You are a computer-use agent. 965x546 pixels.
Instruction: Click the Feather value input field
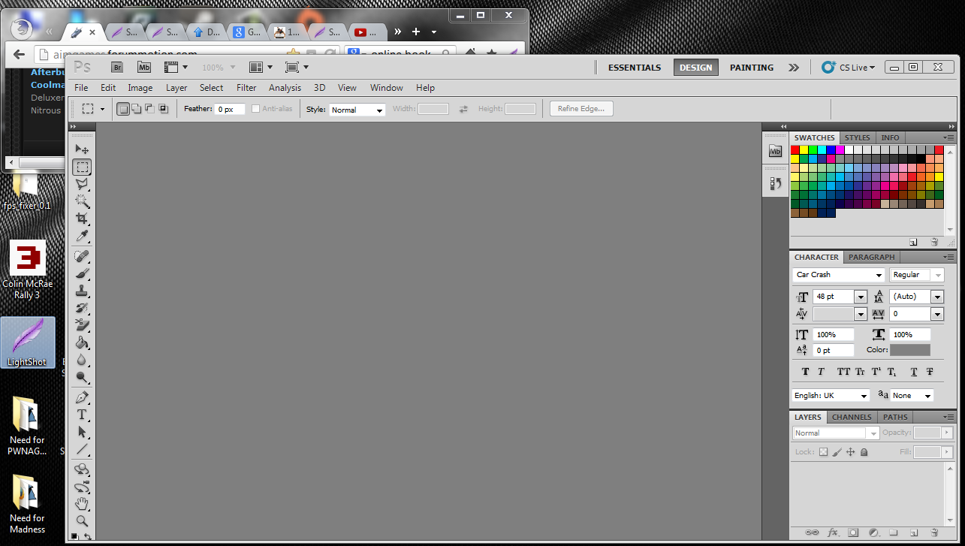point(230,110)
